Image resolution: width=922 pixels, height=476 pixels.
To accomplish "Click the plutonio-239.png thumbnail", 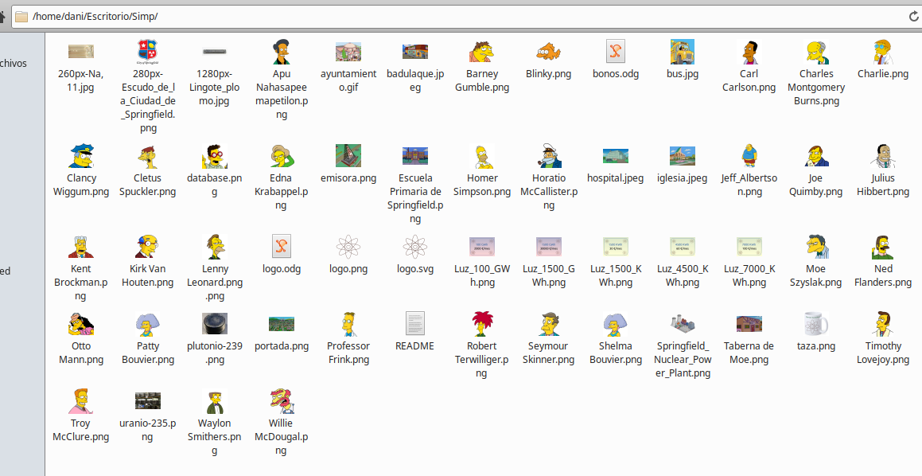I will click(x=215, y=324).
